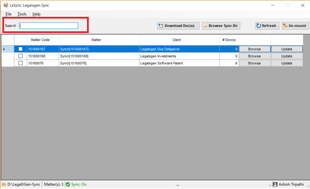The width and height of the screenshot is (310, 189).
Task: Check the box for matter 151600168
Action: (x=21, y=56)
